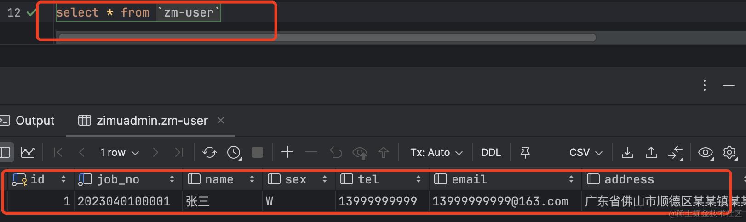
Task: Export data with download icon
Action: tap(627, 152)
